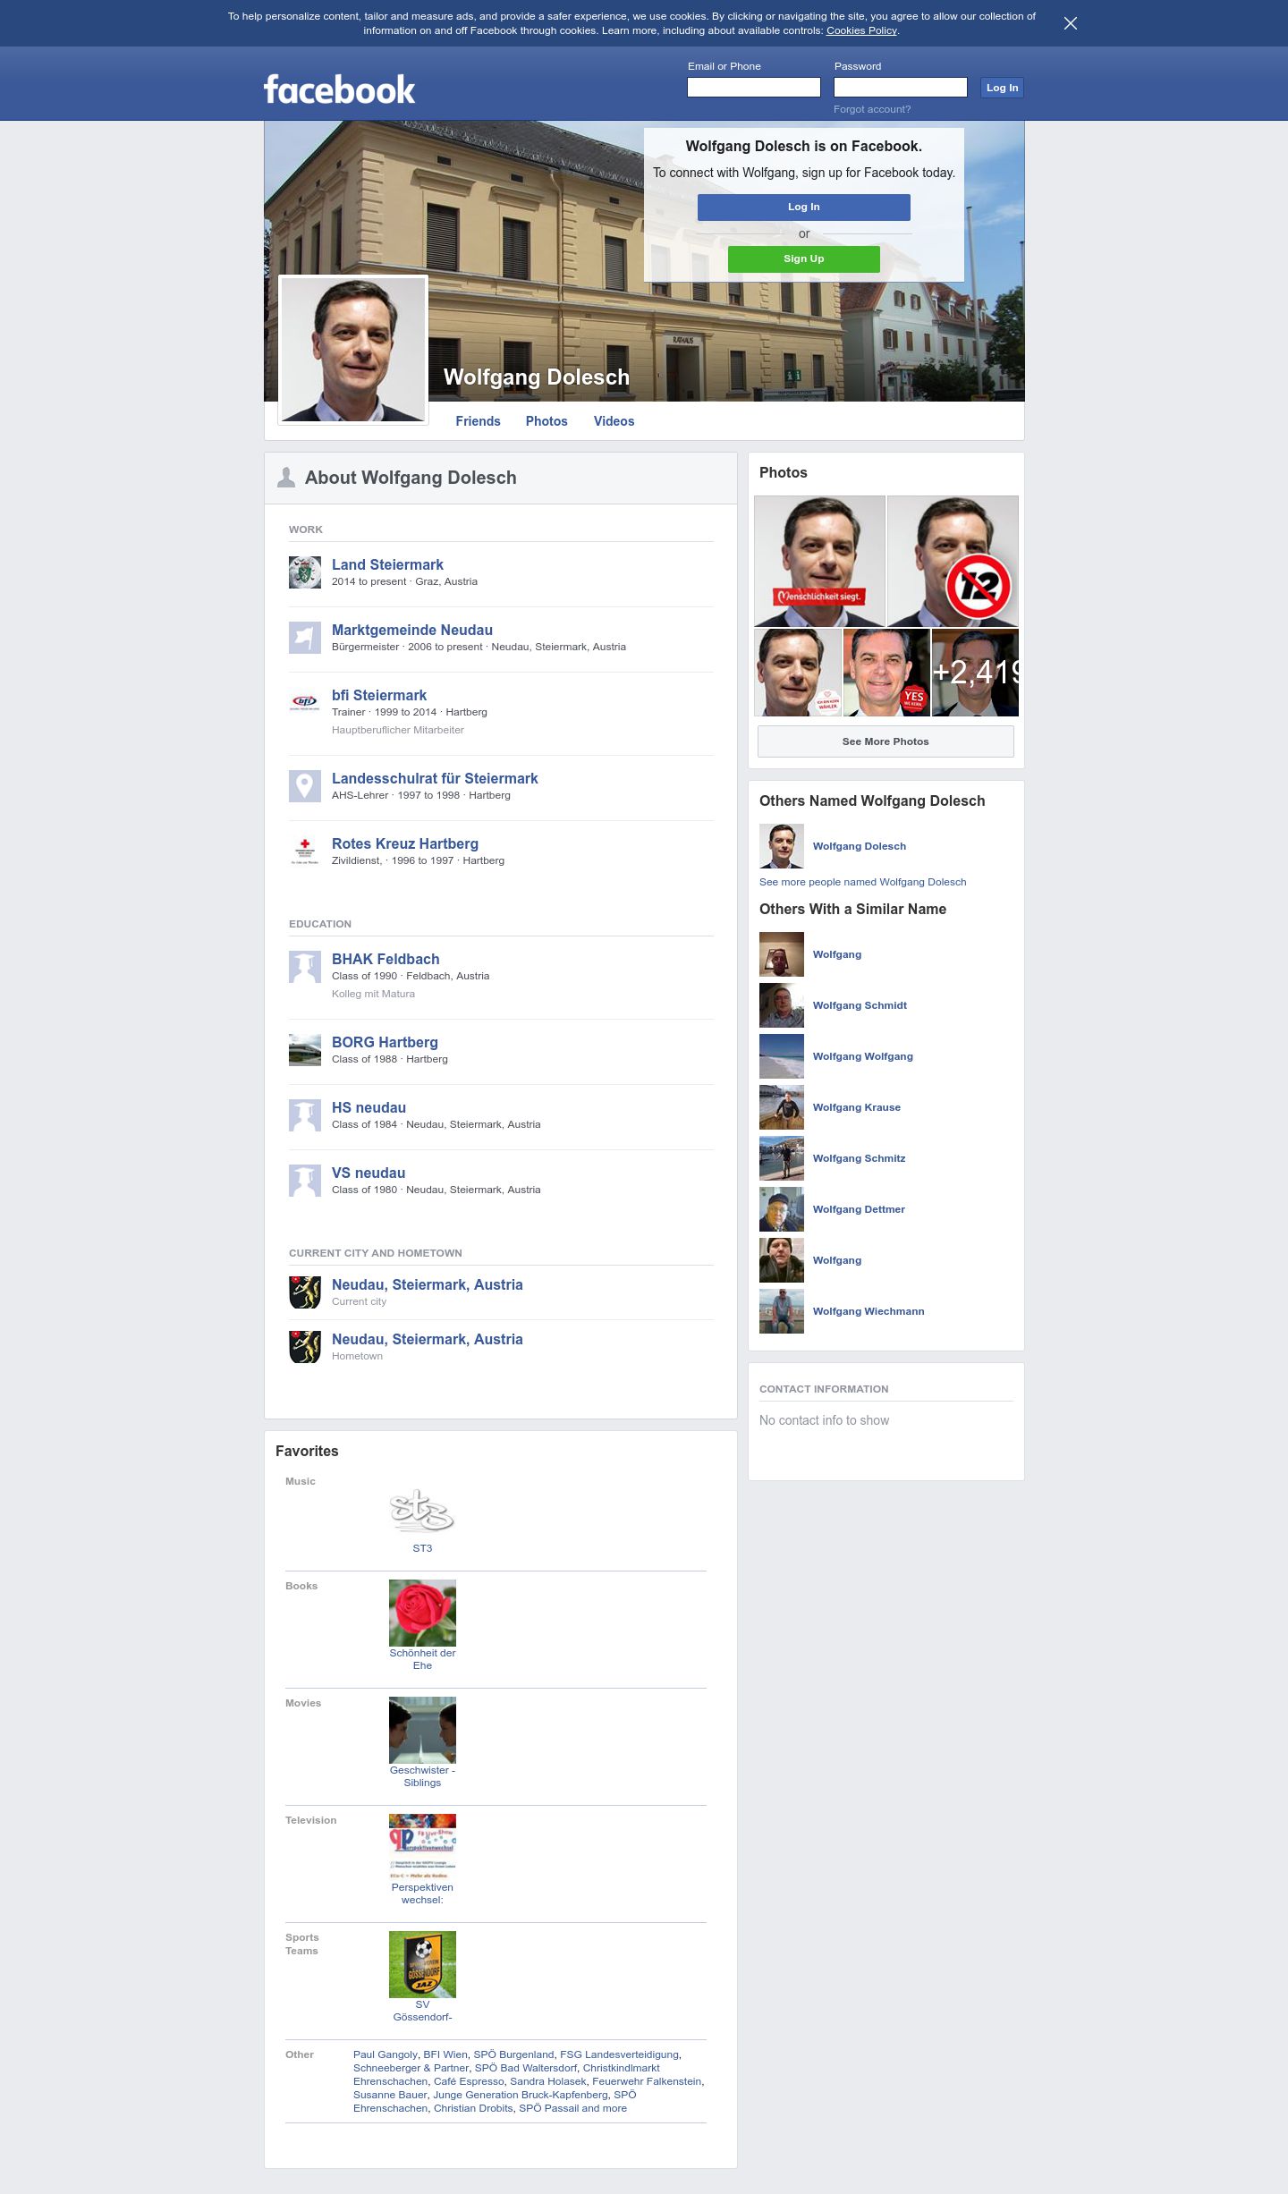This screenshot has width=1288, height=2194.
Task: Click the bfi Steiermark logo icon
Action: pos(305,703)
